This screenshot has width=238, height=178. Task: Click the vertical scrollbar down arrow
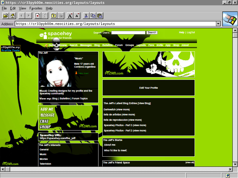[x=235, y=164]
